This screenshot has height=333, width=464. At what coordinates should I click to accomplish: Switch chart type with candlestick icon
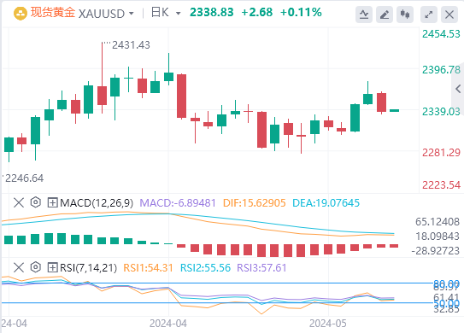point(404,15)
